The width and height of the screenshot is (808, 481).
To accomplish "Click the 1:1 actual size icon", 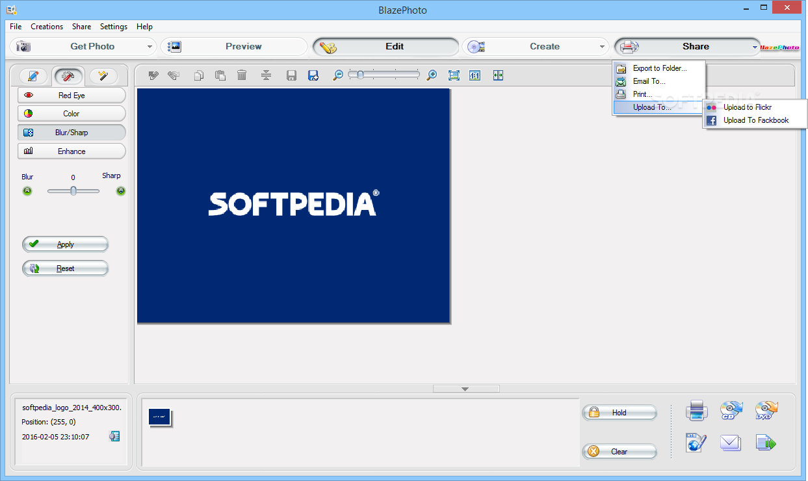I will click(x=475, y=75).
